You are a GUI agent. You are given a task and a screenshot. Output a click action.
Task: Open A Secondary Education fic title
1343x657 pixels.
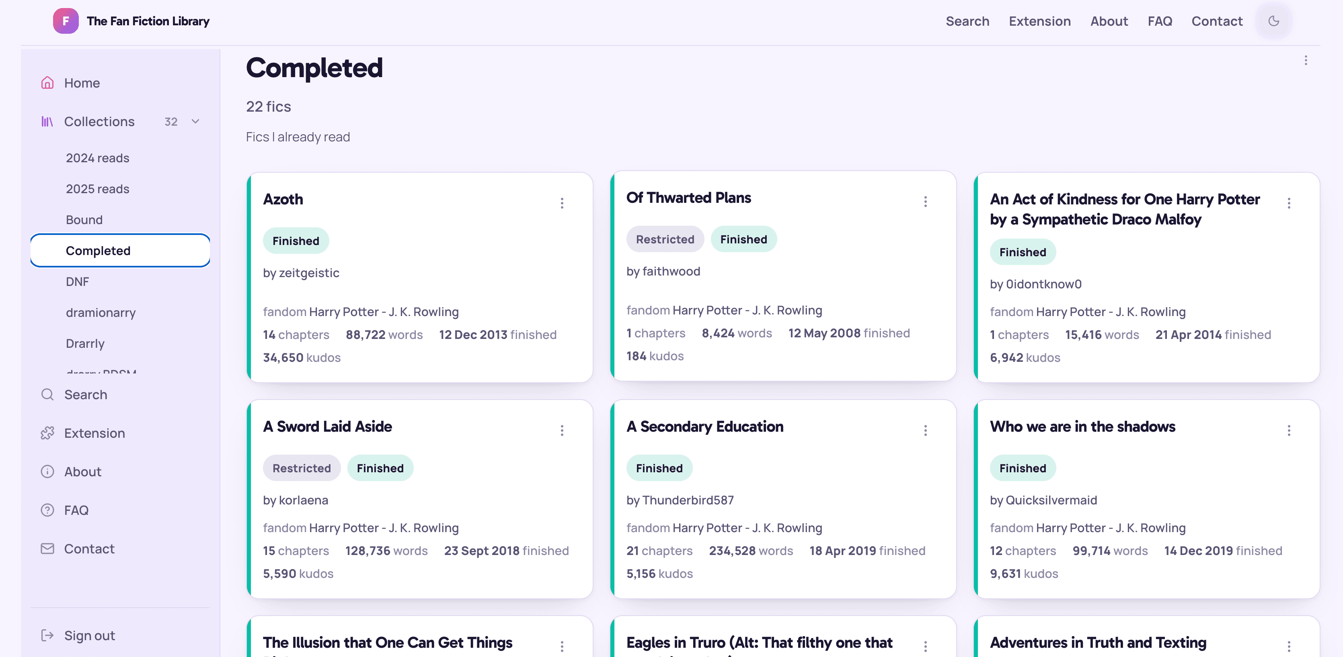coord(704,426)
